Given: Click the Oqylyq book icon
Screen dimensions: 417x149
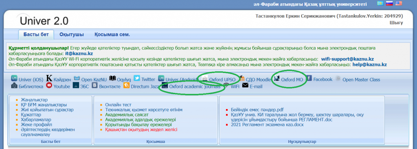Looking at the screenshot, I should pos(113,78).
